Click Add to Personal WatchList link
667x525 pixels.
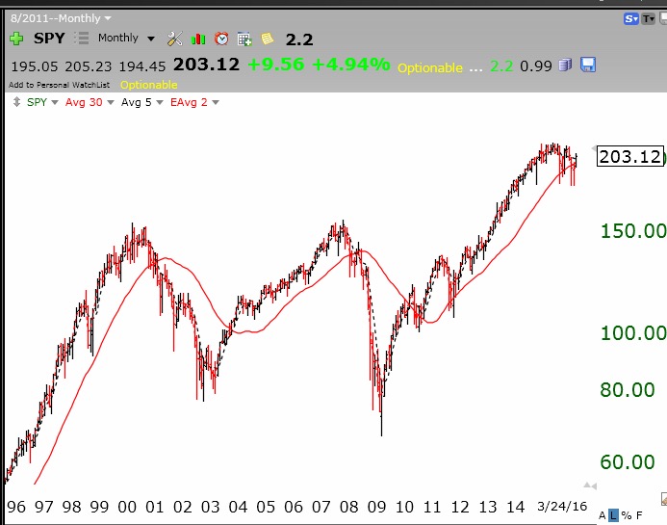click(59, 85)
